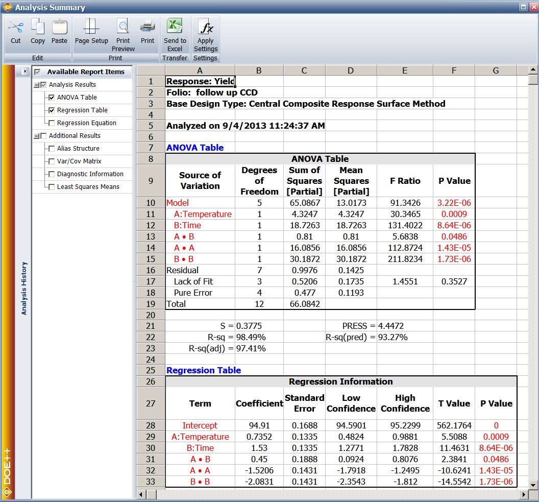Screen dimensions: 539x502
Task: Click the vertical scrollbar down arrow
Action: pos(533,485)
